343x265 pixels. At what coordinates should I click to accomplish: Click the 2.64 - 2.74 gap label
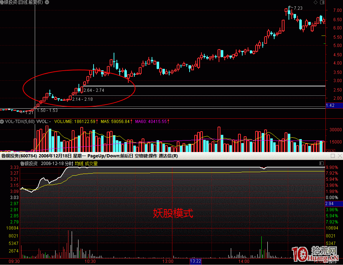click(94, 90)
